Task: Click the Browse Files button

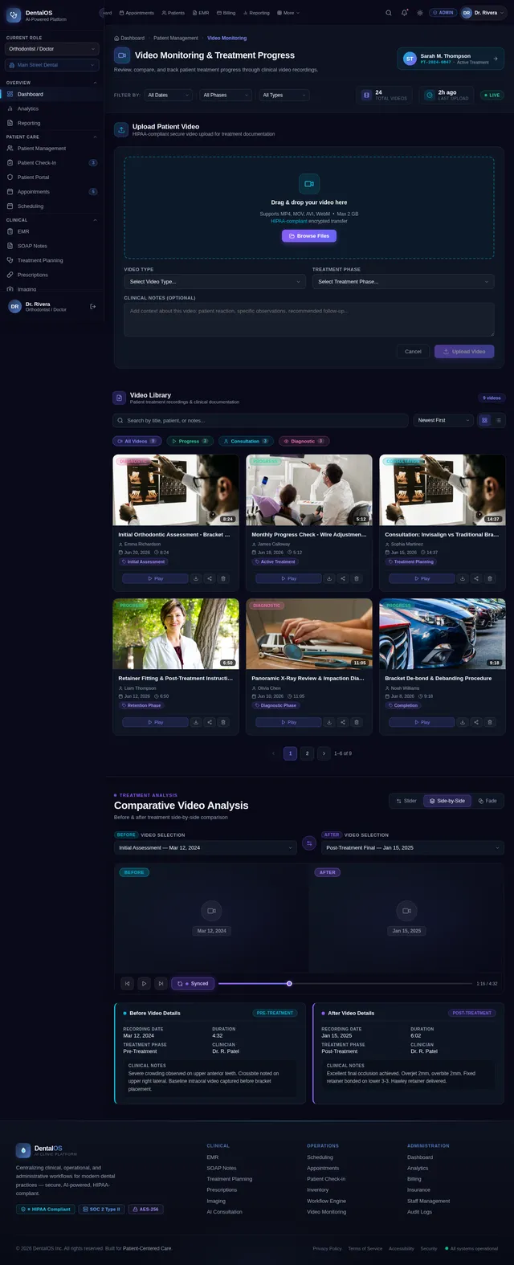Action: [x=309, y=236]
